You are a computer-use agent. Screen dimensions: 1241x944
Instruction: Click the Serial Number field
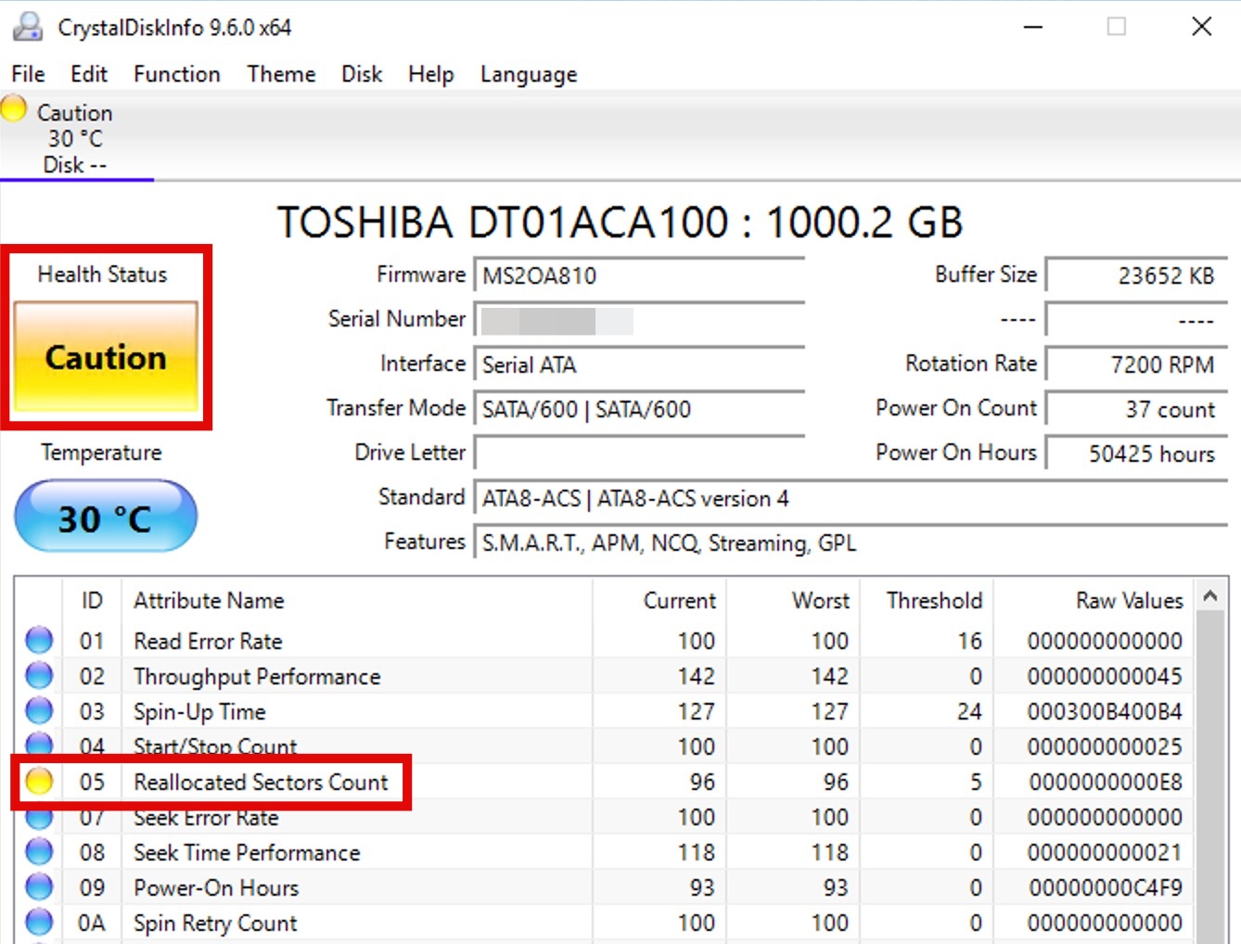[639, 320]
